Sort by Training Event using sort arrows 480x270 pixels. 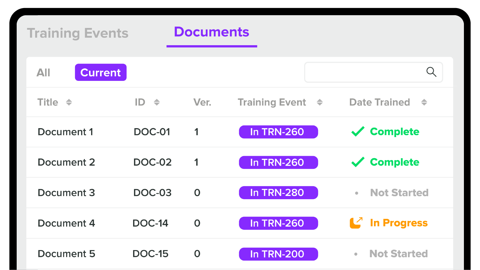[x=320, y=102]
